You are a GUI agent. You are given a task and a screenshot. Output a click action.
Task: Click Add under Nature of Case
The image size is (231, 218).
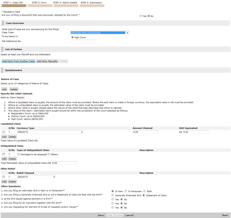(x=4, y=89)
